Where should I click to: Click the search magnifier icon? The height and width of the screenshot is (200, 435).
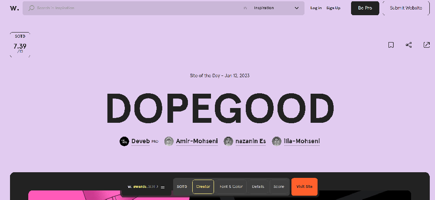coord(32,8)
